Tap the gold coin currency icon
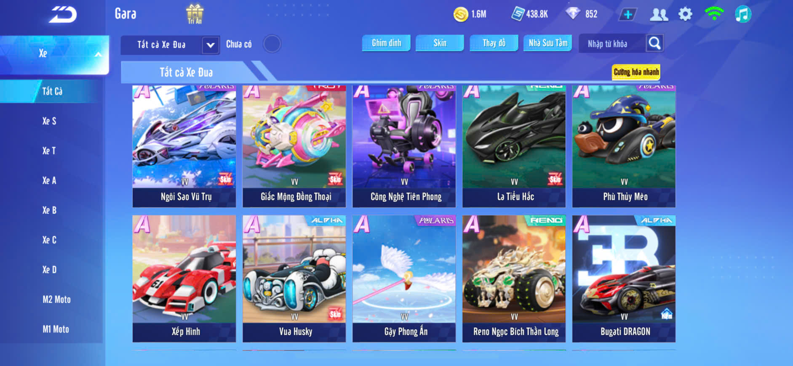 [x=461, y=14]
